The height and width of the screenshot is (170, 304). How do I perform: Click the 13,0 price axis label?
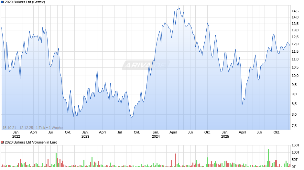pos(295,30)
